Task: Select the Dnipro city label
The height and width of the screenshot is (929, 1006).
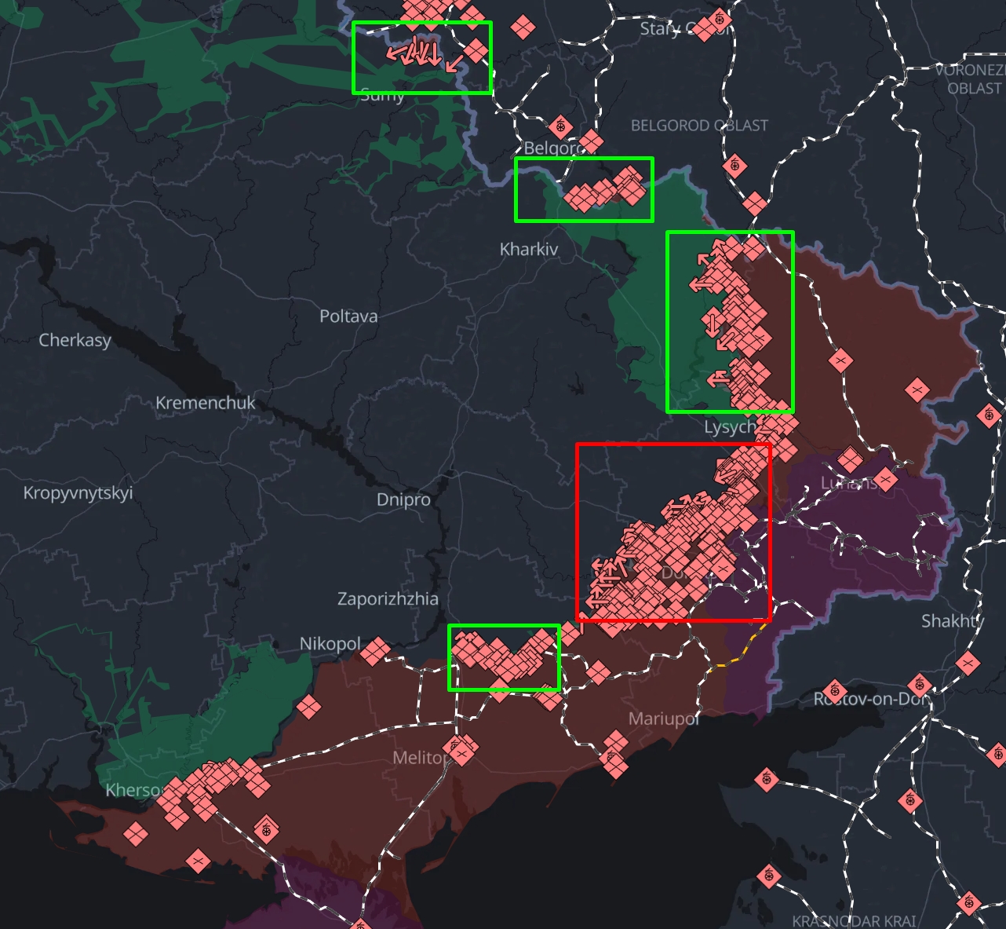Action: pos(403,499)
